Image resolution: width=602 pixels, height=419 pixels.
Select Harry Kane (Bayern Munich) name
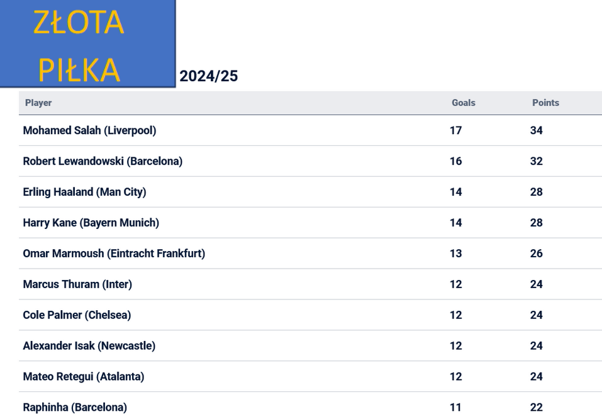(x=91, y=223)
